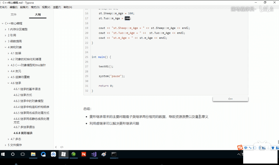
Task: Open the red X app on the taskbar
Action: (84, 154)
